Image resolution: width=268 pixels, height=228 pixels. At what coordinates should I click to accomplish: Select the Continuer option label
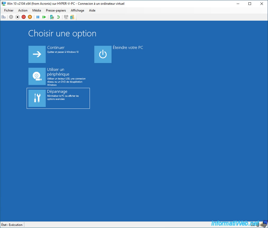56,48
